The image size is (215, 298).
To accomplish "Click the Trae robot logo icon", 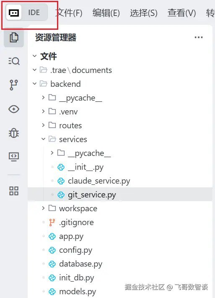I will (x=14, y=13).
